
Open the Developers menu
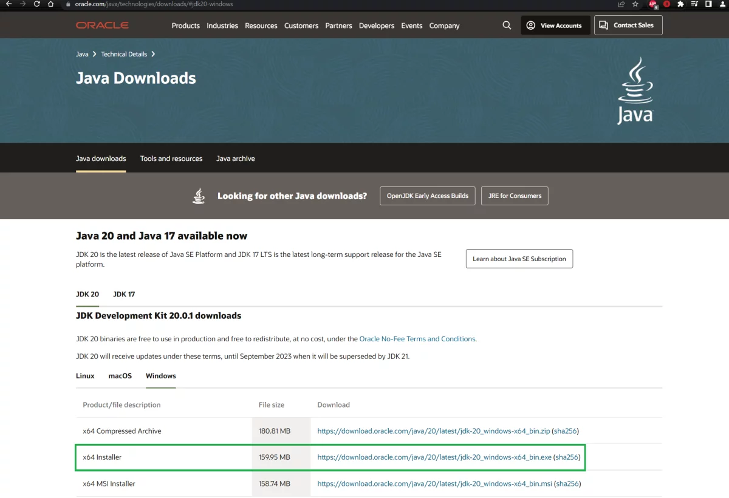[376, 26]
